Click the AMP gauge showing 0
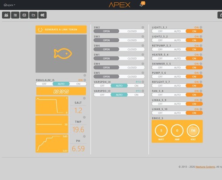The image size is (222, 180). [x=177, y=131]
